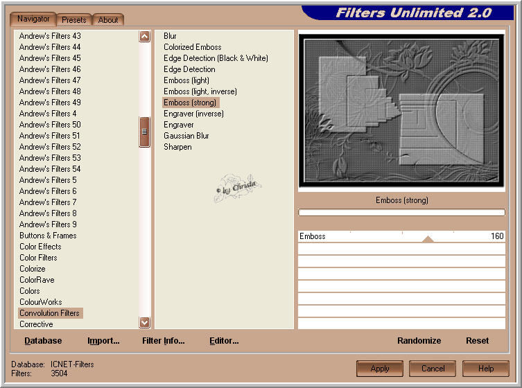Select Andrew's Filters 45 category

pyautogui.click(x=50, y=58)
